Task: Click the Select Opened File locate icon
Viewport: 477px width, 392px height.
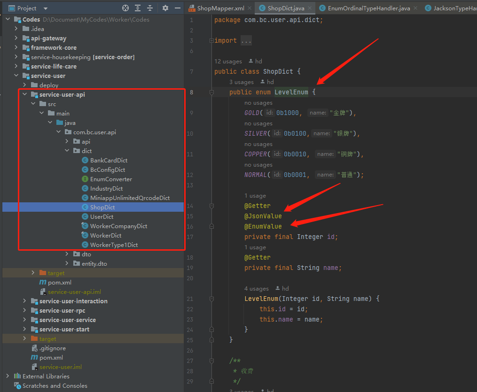Action: 125,8
